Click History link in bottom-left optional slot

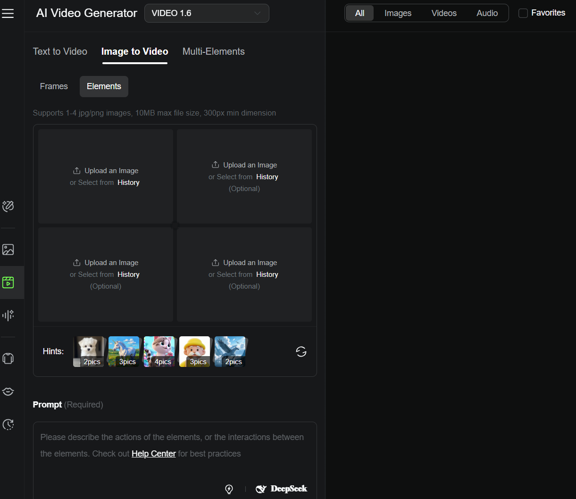click(x=128, y=274)
